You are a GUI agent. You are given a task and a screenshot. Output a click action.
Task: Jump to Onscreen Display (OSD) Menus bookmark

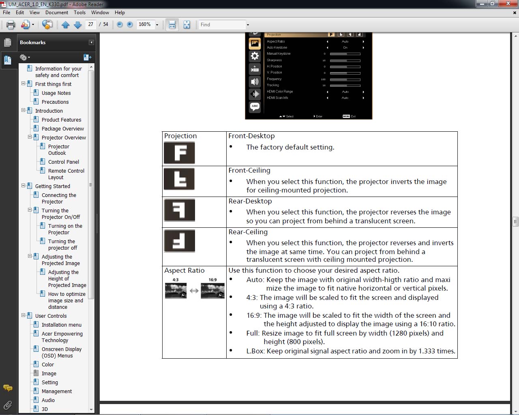click(62, 352)
